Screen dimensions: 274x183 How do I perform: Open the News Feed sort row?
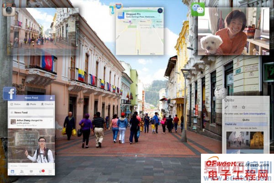31,113
